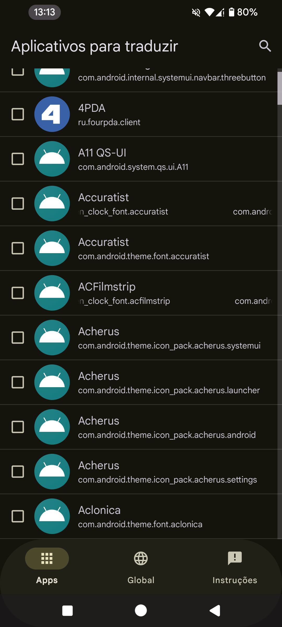Select the Apps grid icon
Screen dimensions: 282x627
(x=47, y=559)
